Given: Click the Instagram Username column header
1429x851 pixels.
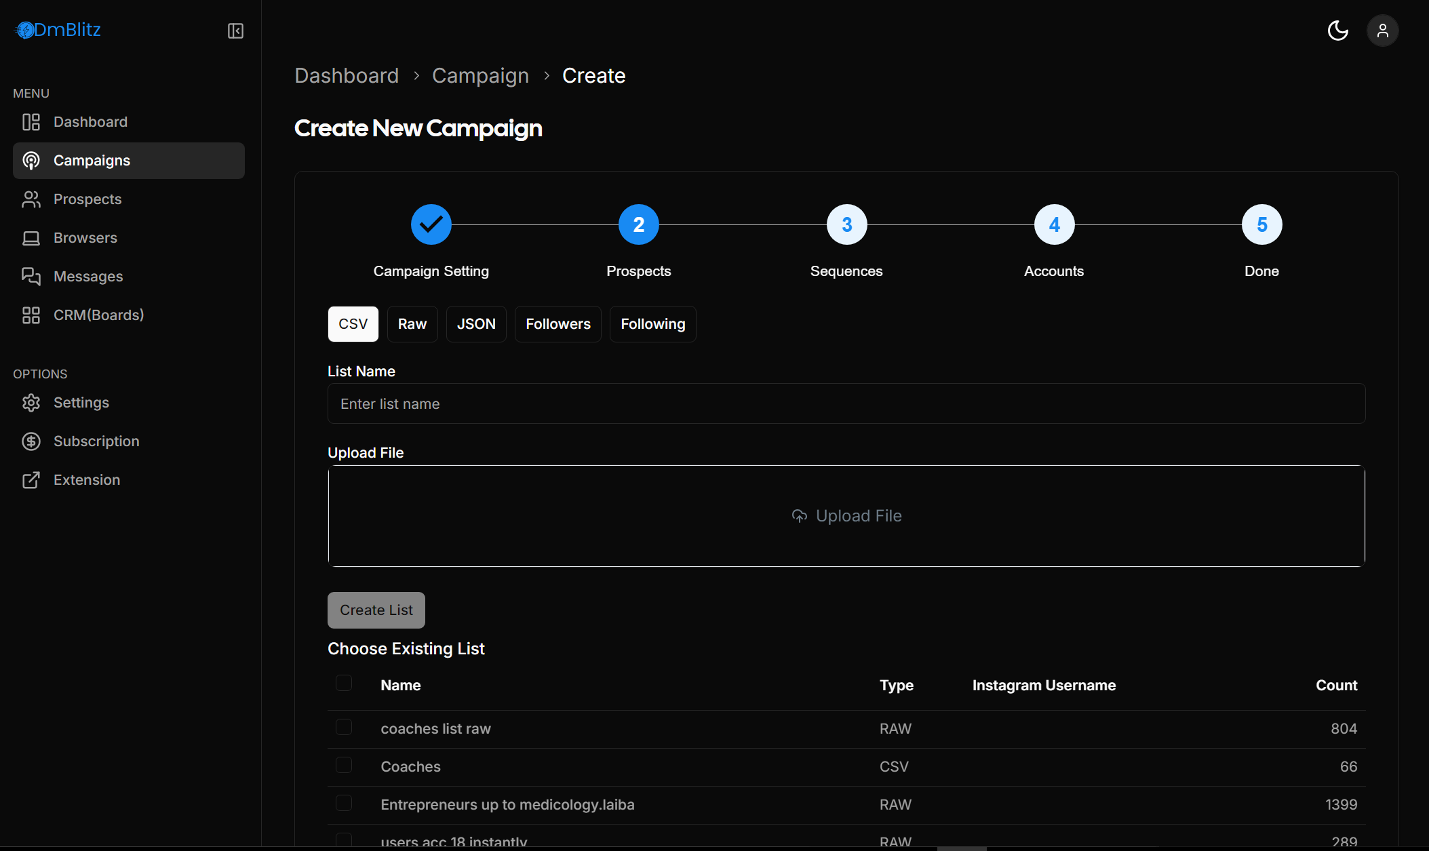Looking at the screenshot, I should (1044, 686).
